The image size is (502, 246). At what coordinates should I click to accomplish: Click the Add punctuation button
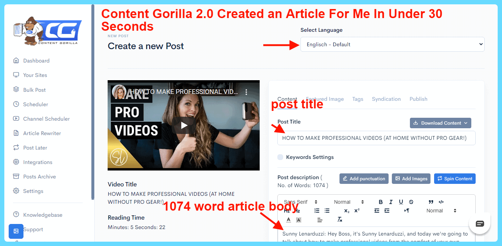364,178
